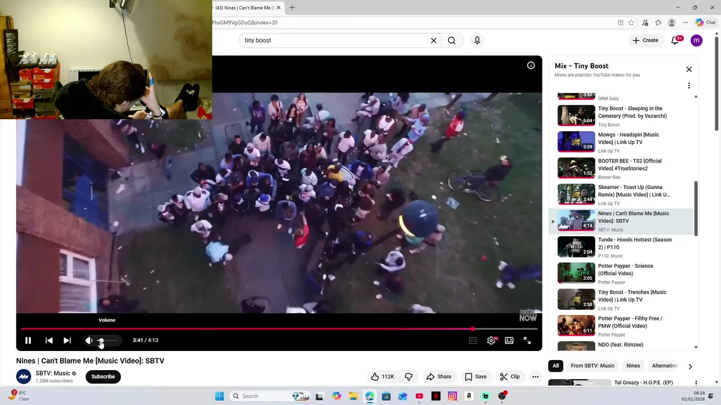Show more filter chips with the right arrow
This screenshot has width=721, height=405.
[690, 366]
